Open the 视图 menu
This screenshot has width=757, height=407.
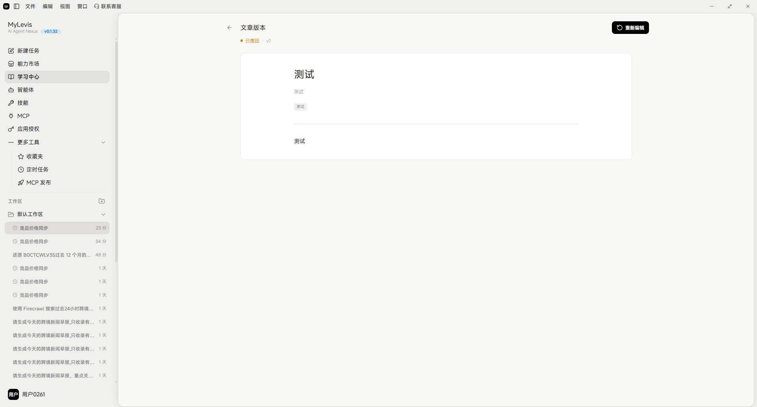(65, 6)
